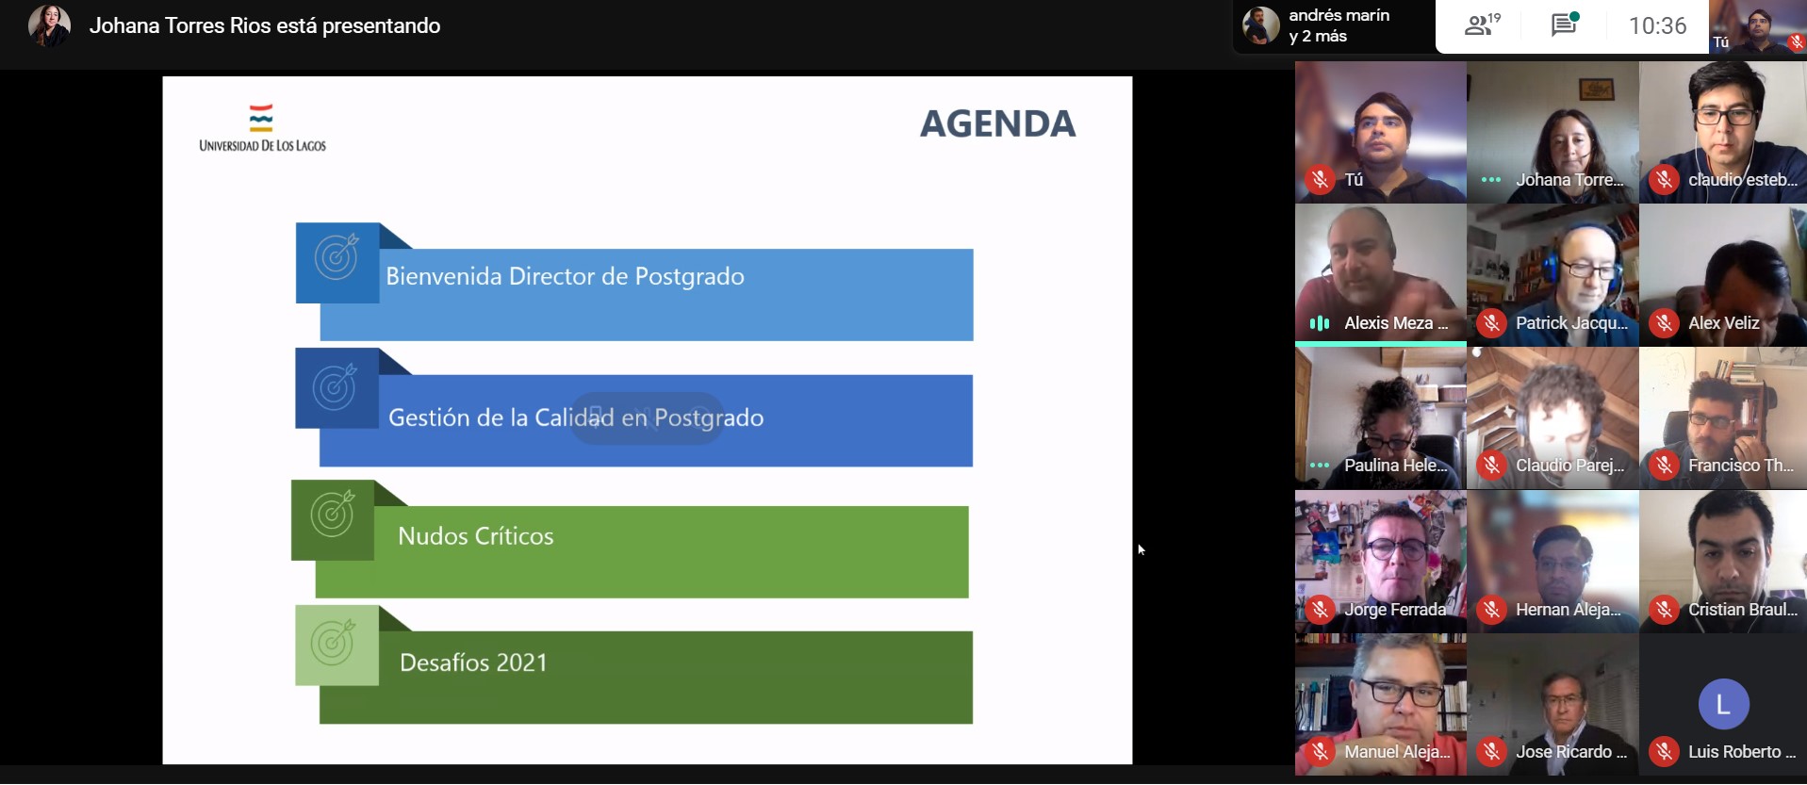
Task: Click muted mic icon on Cristian Braul tile
Action: click(x=1664, y=610)
